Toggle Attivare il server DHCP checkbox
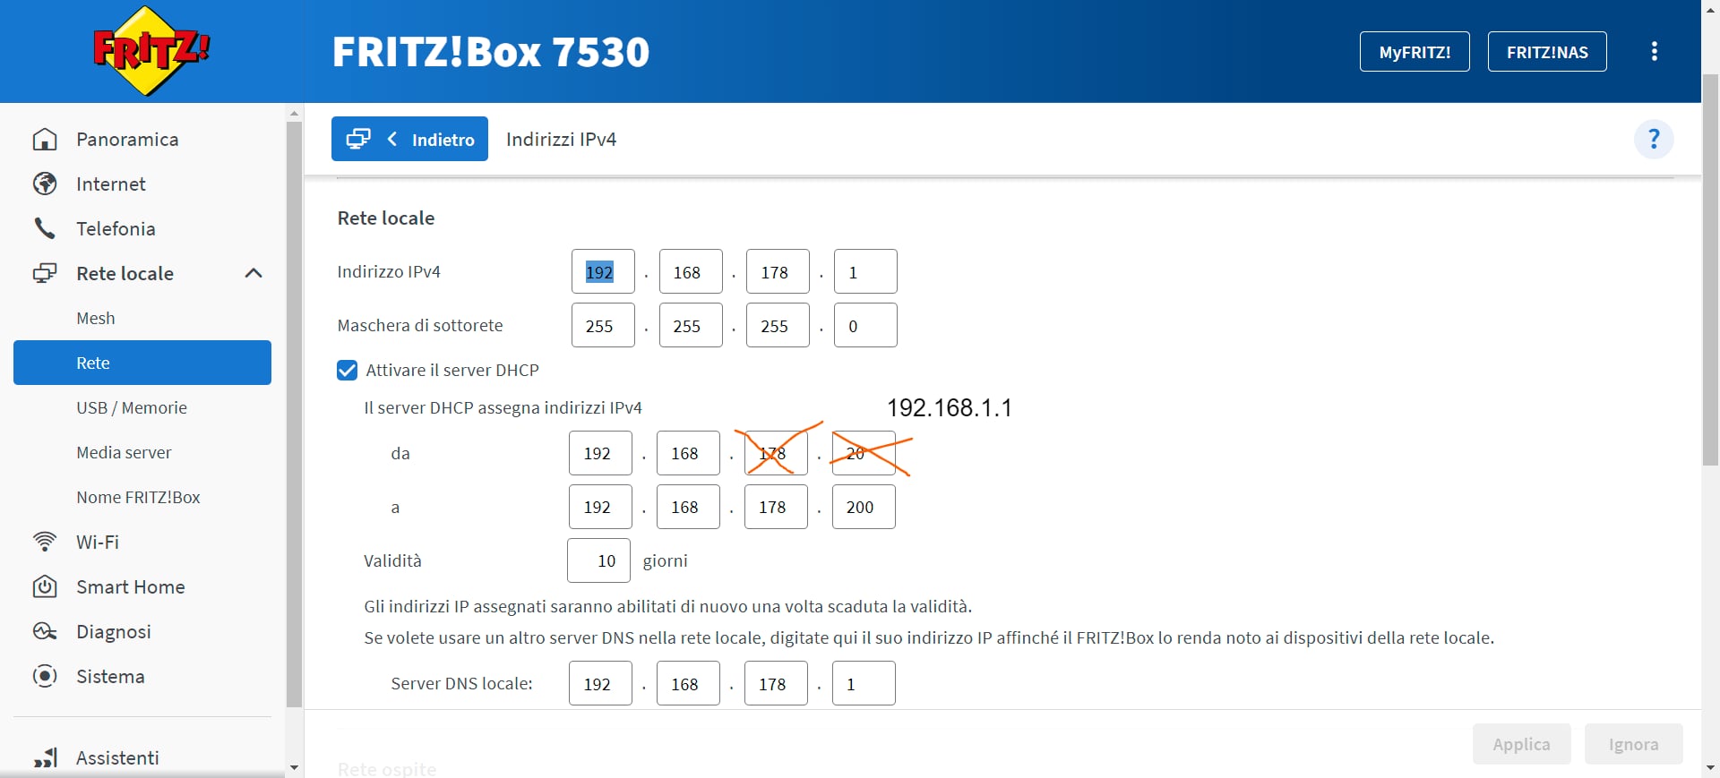 click(347, 370)
